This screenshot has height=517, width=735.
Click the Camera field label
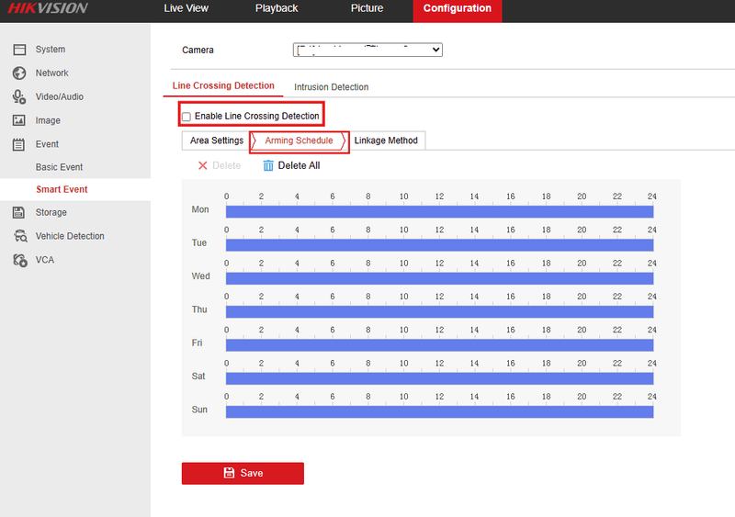(198, 51)
